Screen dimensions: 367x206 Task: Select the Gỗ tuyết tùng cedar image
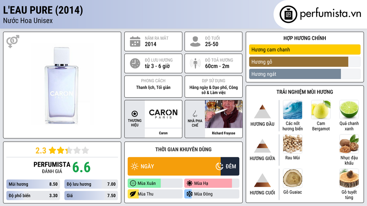coord(349,178)
